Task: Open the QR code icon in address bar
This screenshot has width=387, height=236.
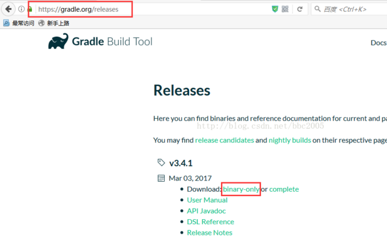Action: 285,9
